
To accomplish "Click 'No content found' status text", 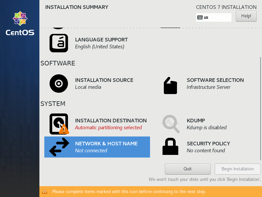I will (x=206, y=151).
